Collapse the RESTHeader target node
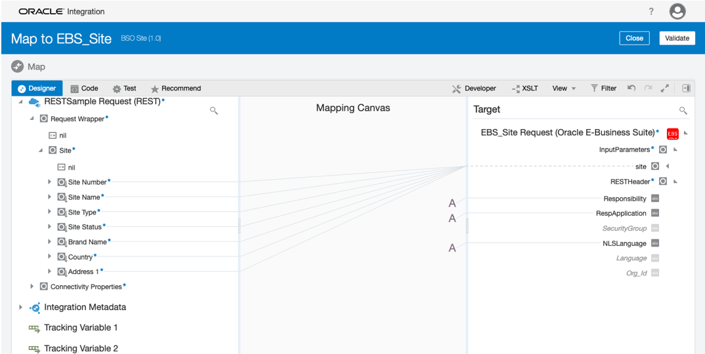This screenshot has width=705, height=354. click(x=675, y=182)
